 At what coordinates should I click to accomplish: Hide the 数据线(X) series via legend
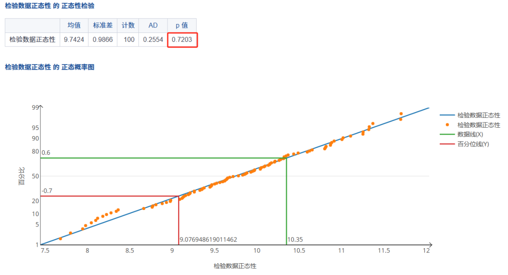click(470, 135)
